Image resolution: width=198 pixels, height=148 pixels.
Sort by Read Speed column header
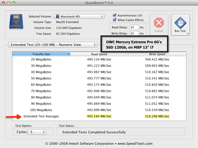click(x=99, y=54)
